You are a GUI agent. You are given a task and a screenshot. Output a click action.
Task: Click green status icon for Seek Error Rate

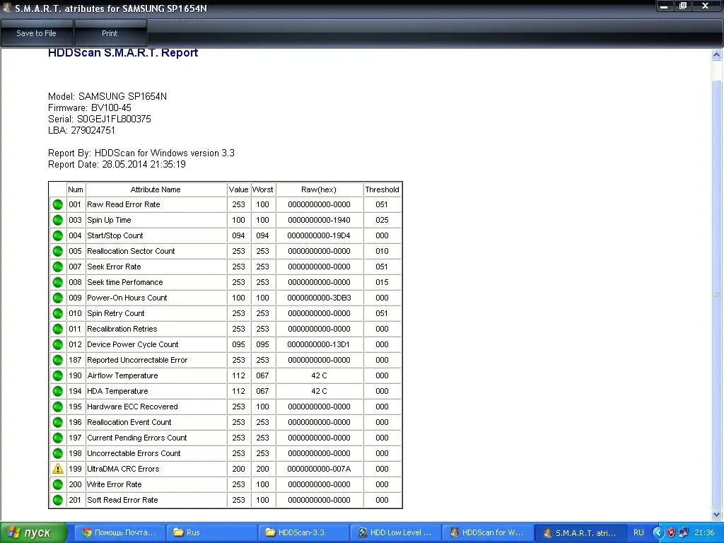pos(58,267)
